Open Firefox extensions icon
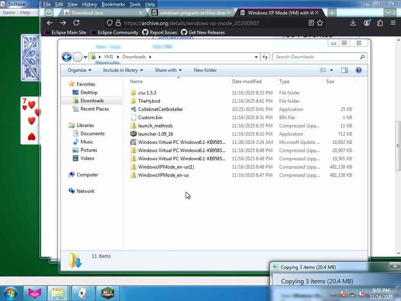This screenshot has width=401, height=301. tap(380, 23)
